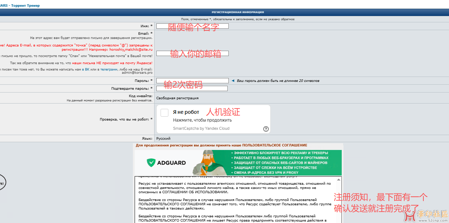
Task: Click the example email horoshiy.malchik@site.ru
Action: (x=131, y=50)
